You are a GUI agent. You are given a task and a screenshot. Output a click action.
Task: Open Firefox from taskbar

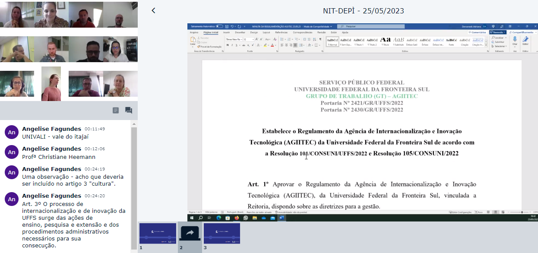[237, 218]
